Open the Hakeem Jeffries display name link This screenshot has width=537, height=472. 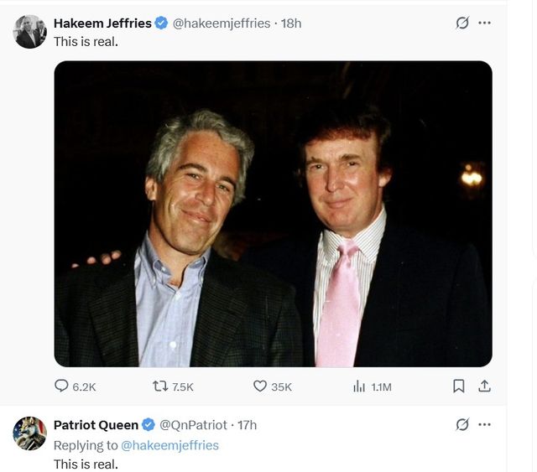click(102, 23)
